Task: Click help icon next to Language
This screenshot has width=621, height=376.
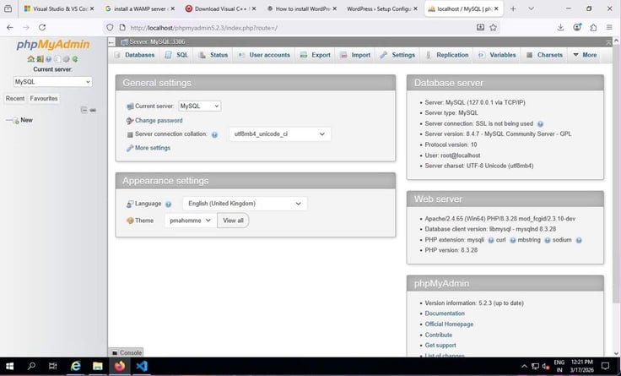Action: coord(168,204)
